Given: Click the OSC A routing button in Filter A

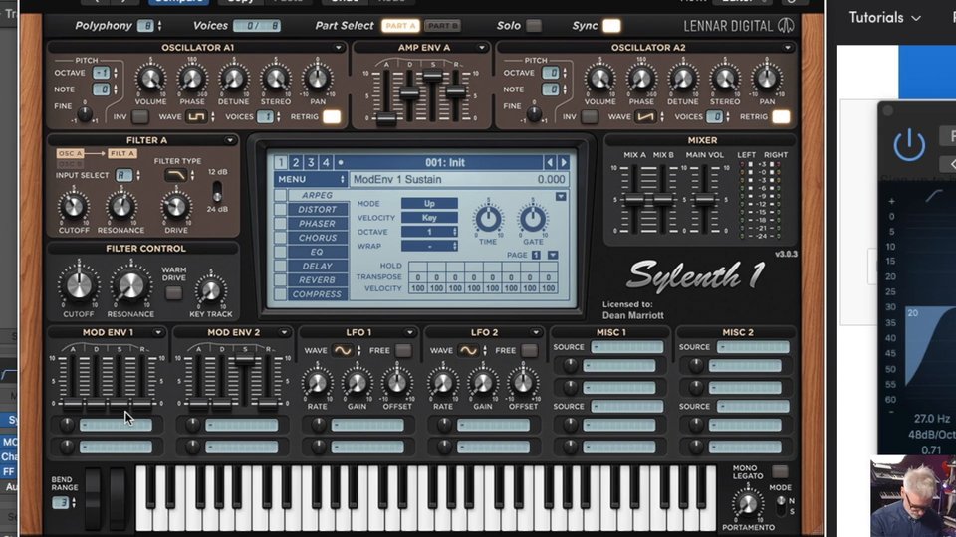Looking at the screenshot, I should tap(71, 153).
